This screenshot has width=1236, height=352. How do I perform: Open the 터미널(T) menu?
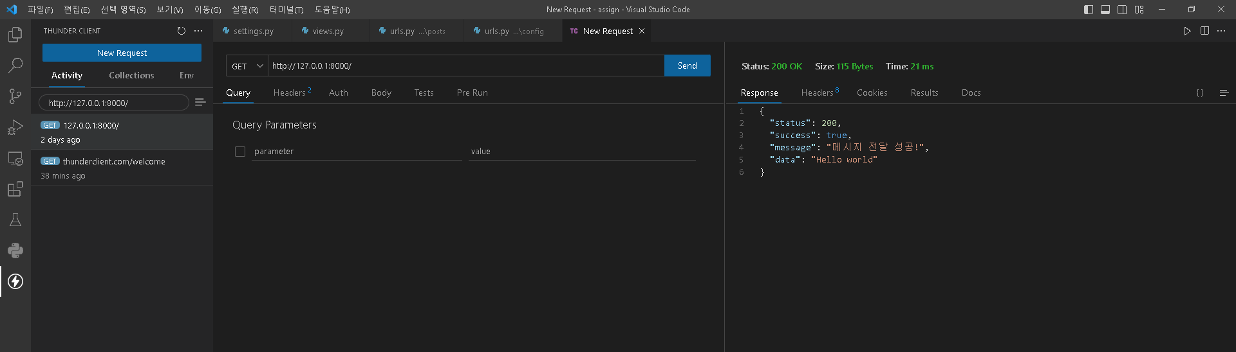tap(286, 10)
